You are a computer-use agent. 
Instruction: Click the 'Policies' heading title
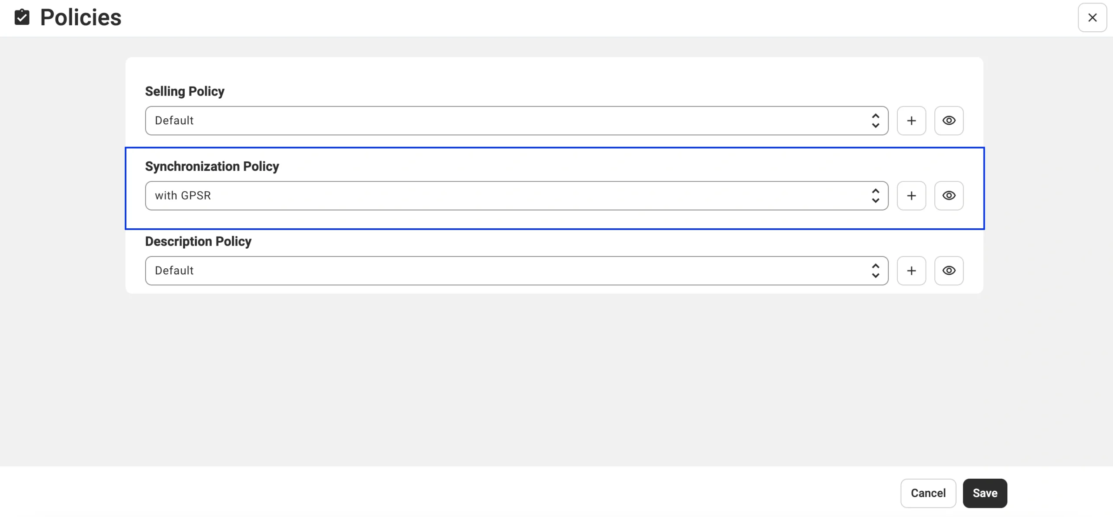coord(81,17)
